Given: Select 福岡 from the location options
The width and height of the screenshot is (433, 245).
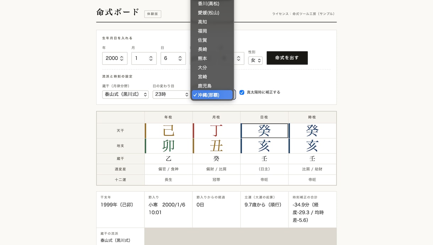Looking at the screenshot, I should [212, 31].
